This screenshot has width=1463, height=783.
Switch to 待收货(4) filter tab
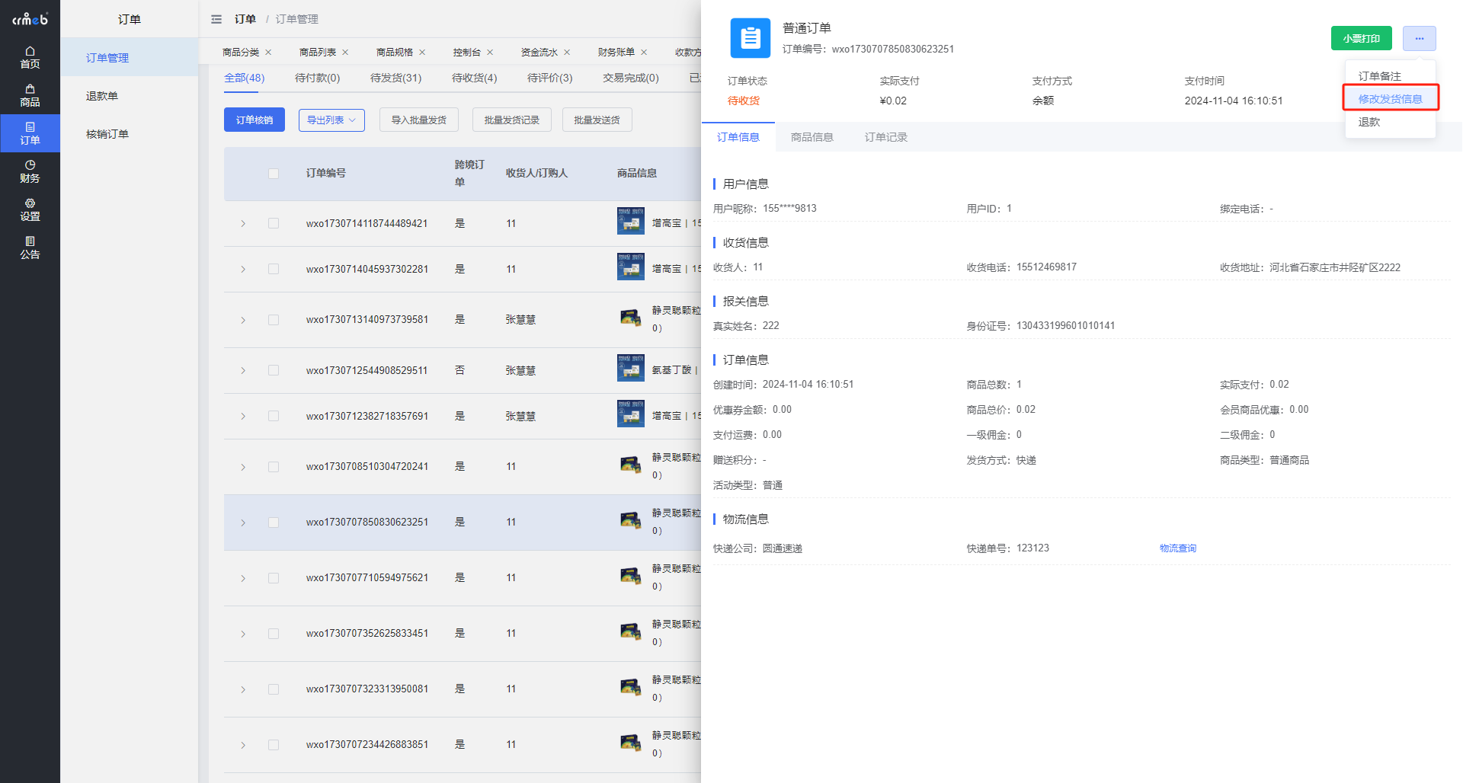point(474,78)
